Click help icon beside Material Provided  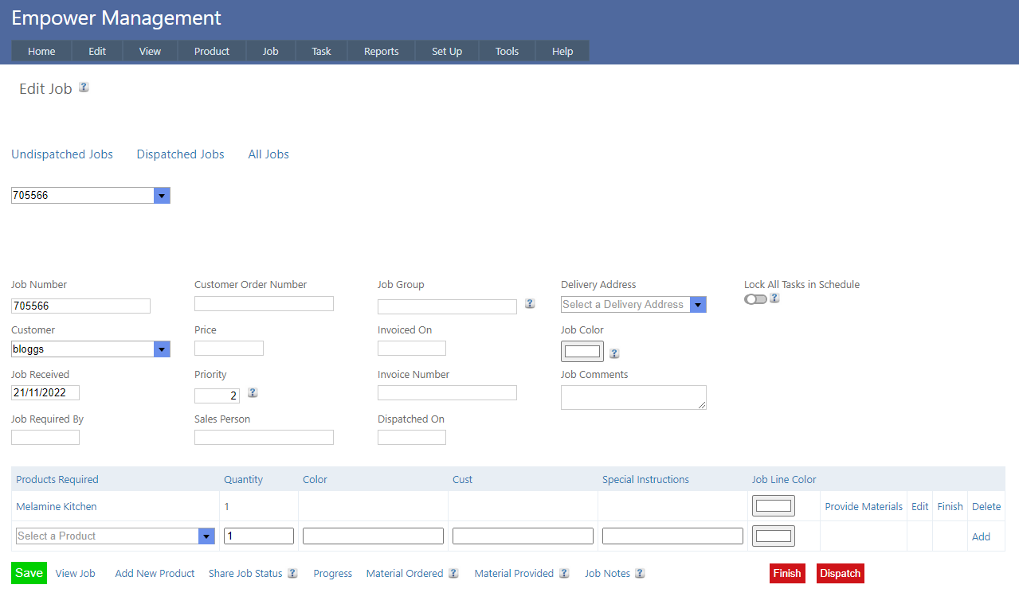click(x=564, y=574)
